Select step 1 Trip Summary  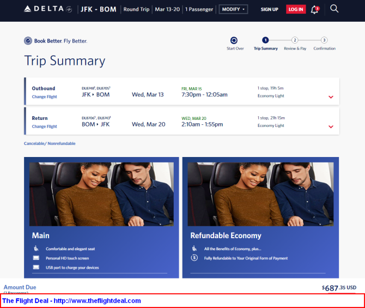pyautogui.click(x=265, y=40)
